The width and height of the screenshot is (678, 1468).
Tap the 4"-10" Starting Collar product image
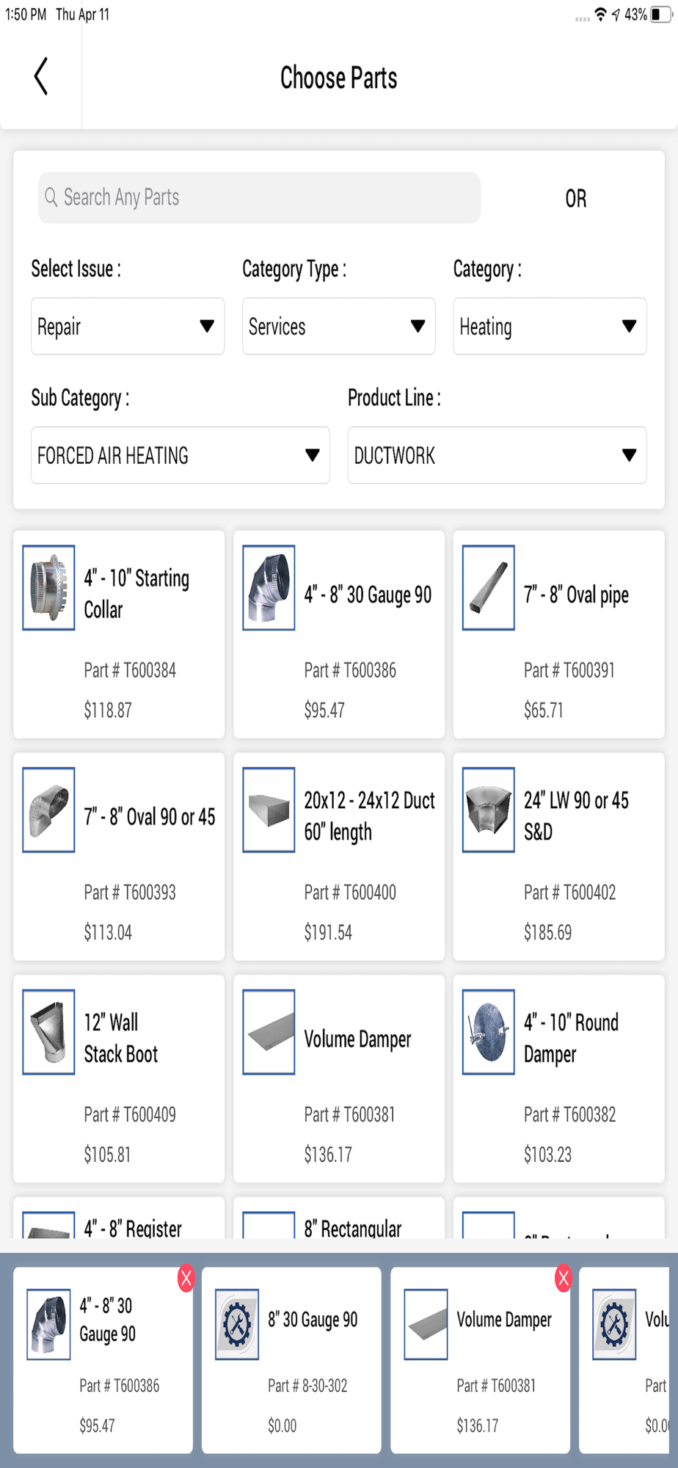tap(48, 587)
